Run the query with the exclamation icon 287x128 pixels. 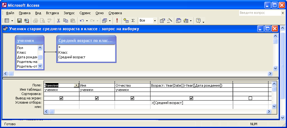(x=117, y=21)
